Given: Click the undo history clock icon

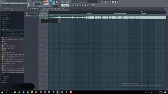Looking at the screenshot, I should coord(103,2).
